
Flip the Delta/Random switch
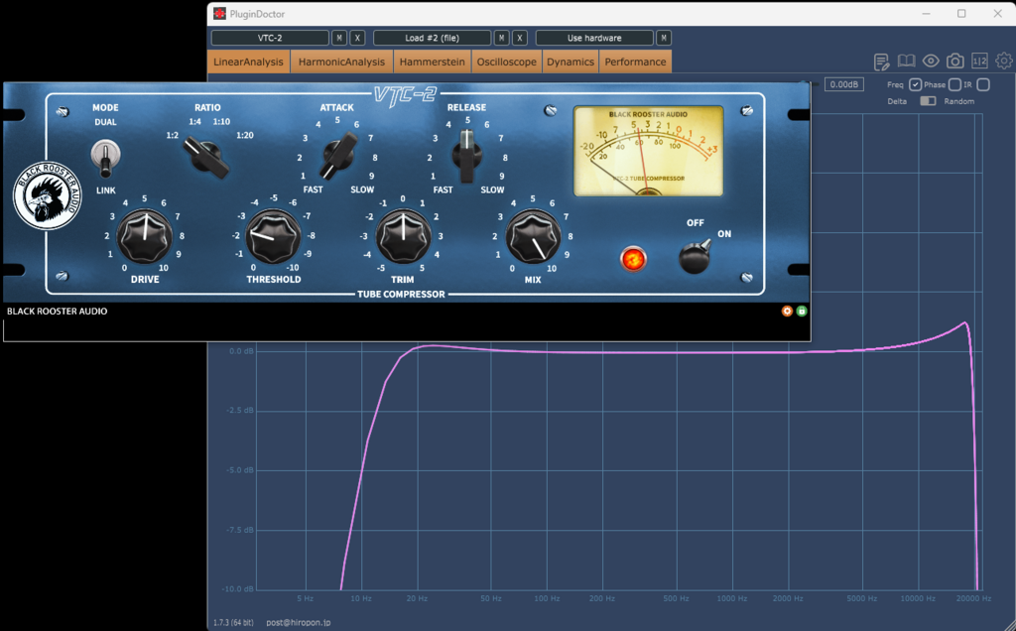(x=928, y=101)
